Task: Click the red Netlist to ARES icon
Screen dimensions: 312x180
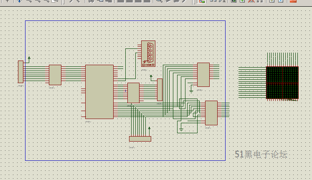Action: [293, 1]
